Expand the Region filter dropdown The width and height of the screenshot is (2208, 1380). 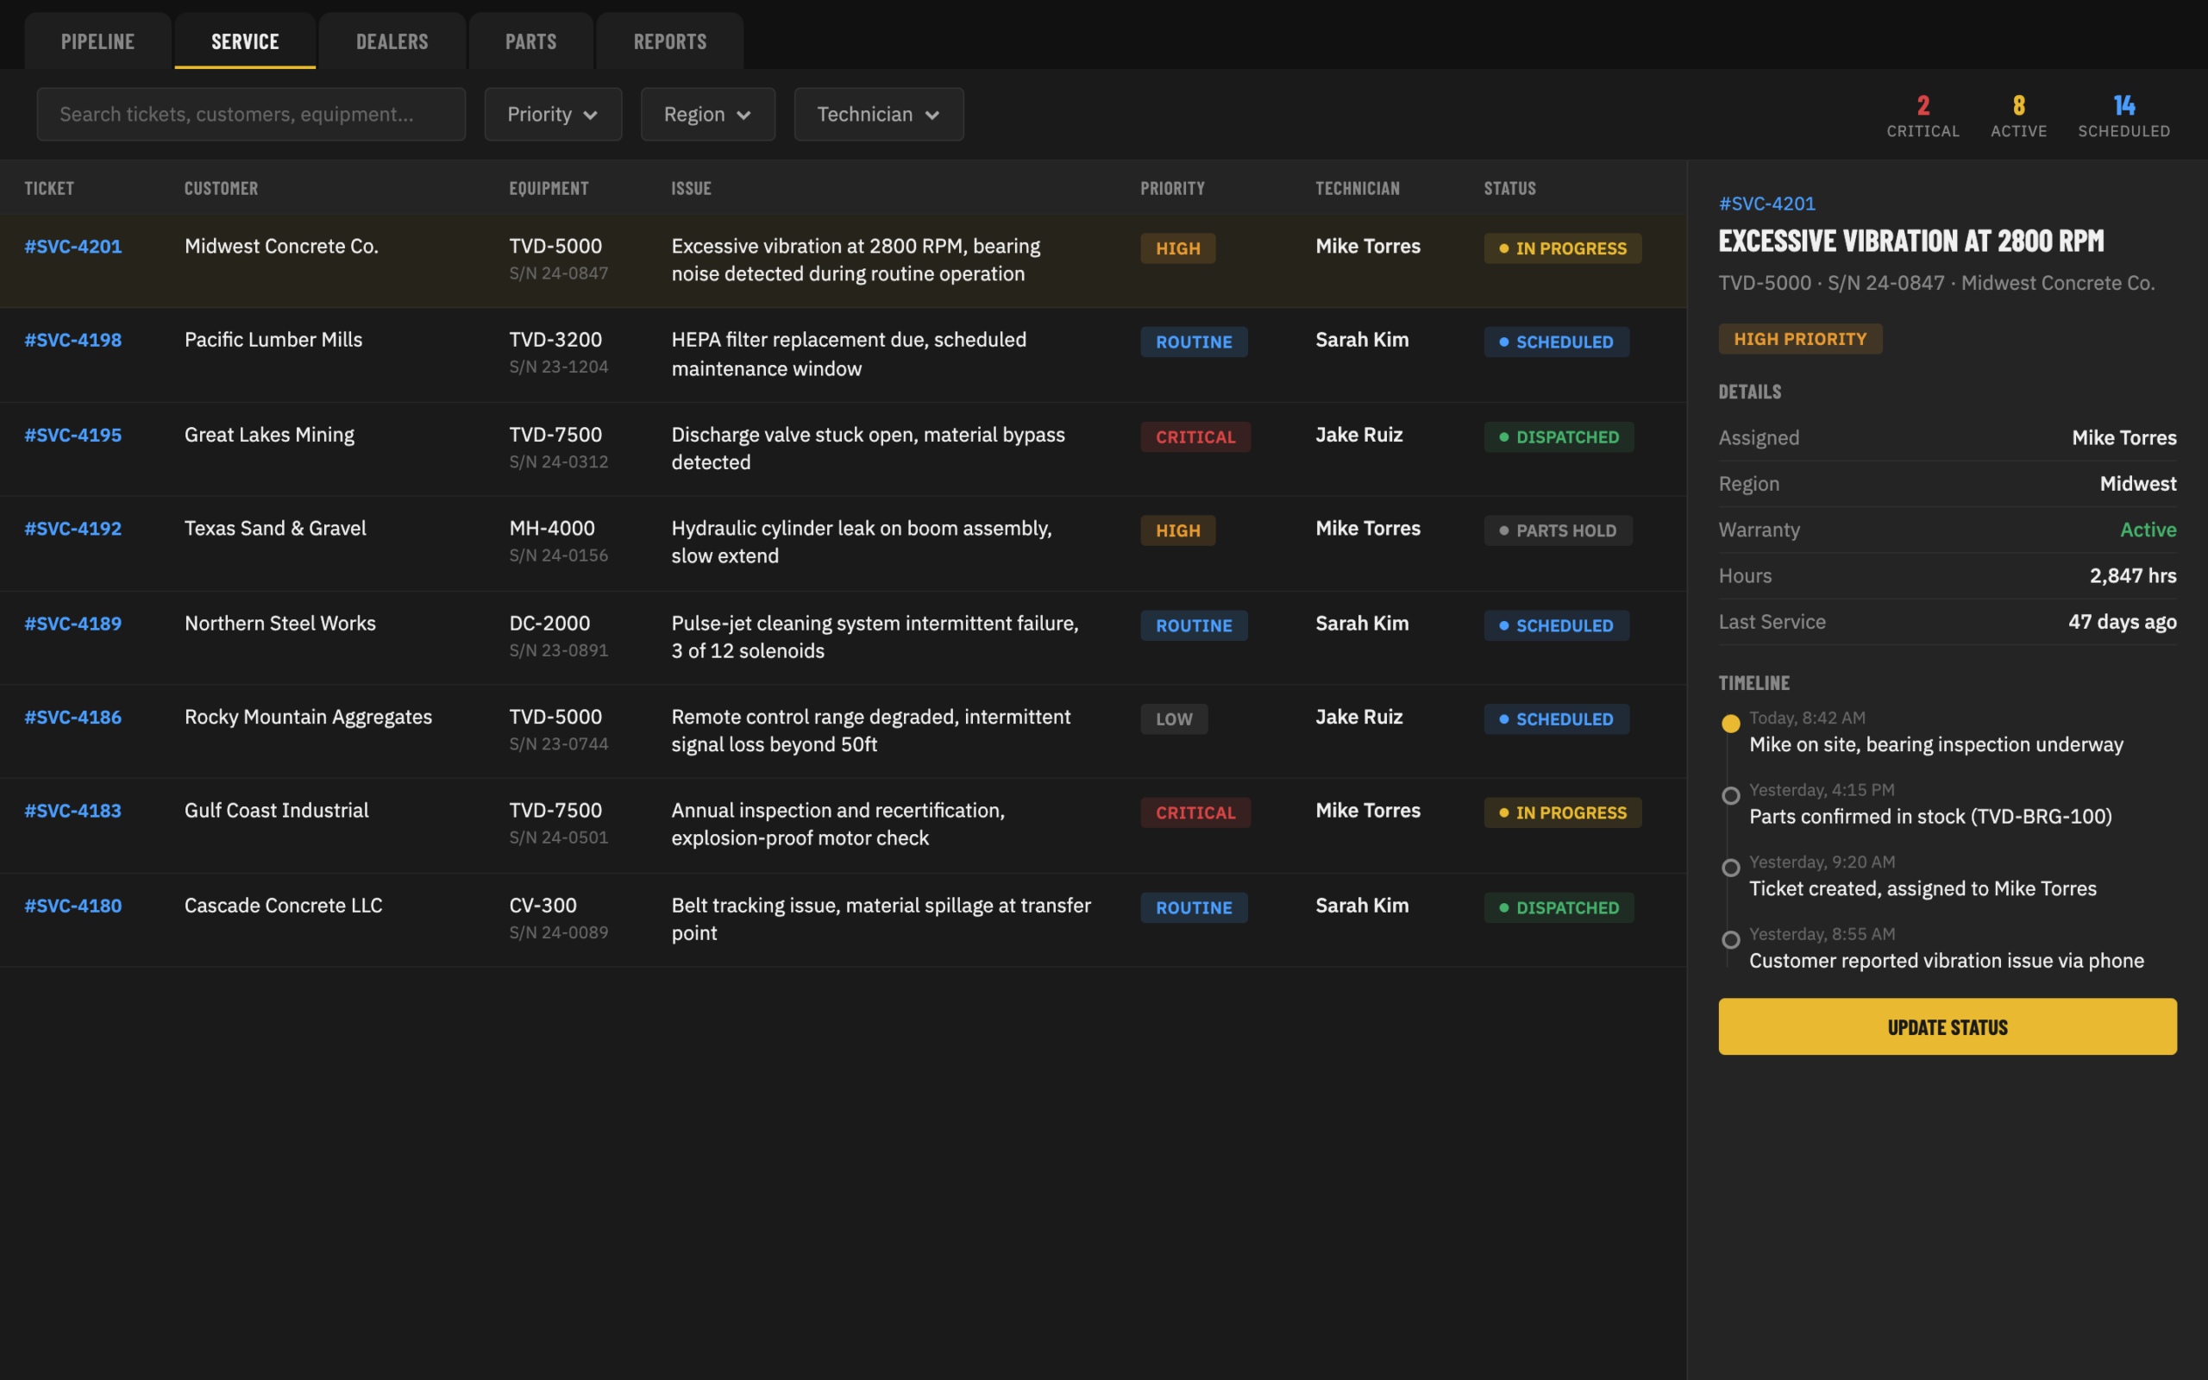tap(707, 114)
